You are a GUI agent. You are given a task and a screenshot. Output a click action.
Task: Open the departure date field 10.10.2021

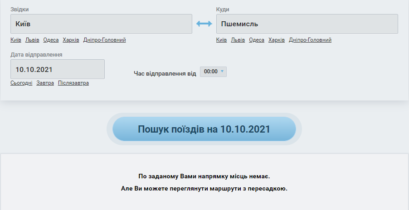(58, 69)
